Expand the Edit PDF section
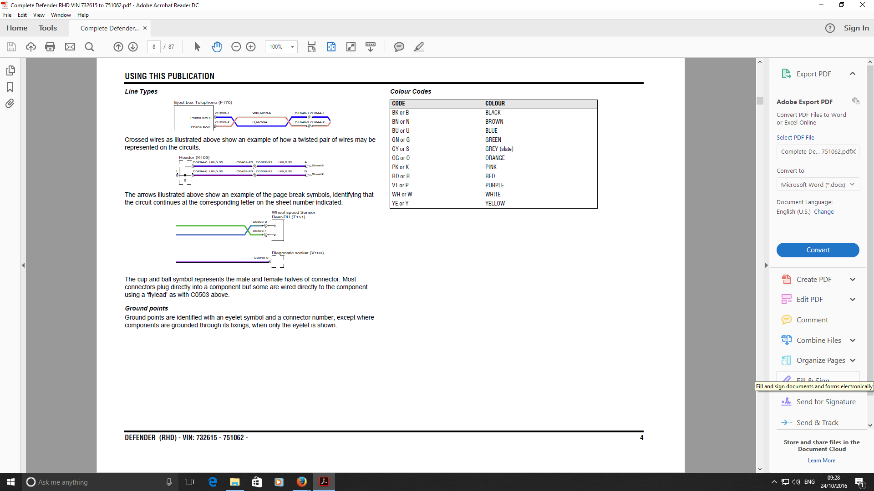 [853, 300]
